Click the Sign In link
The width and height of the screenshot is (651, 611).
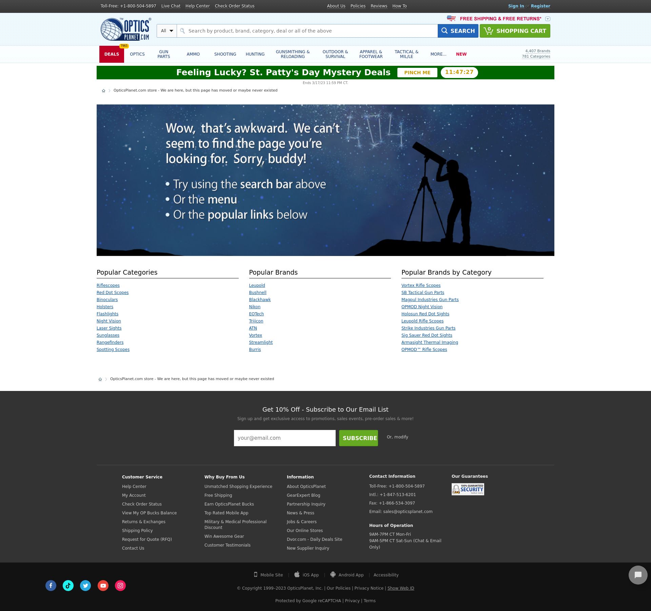point(516,6)
